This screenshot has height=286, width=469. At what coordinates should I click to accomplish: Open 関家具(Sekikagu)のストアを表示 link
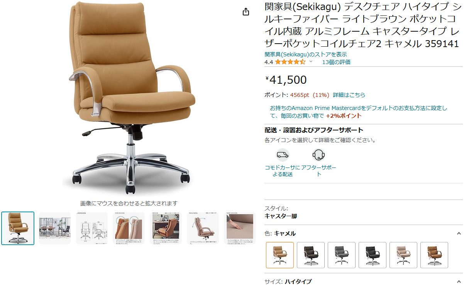coord(306,54)
